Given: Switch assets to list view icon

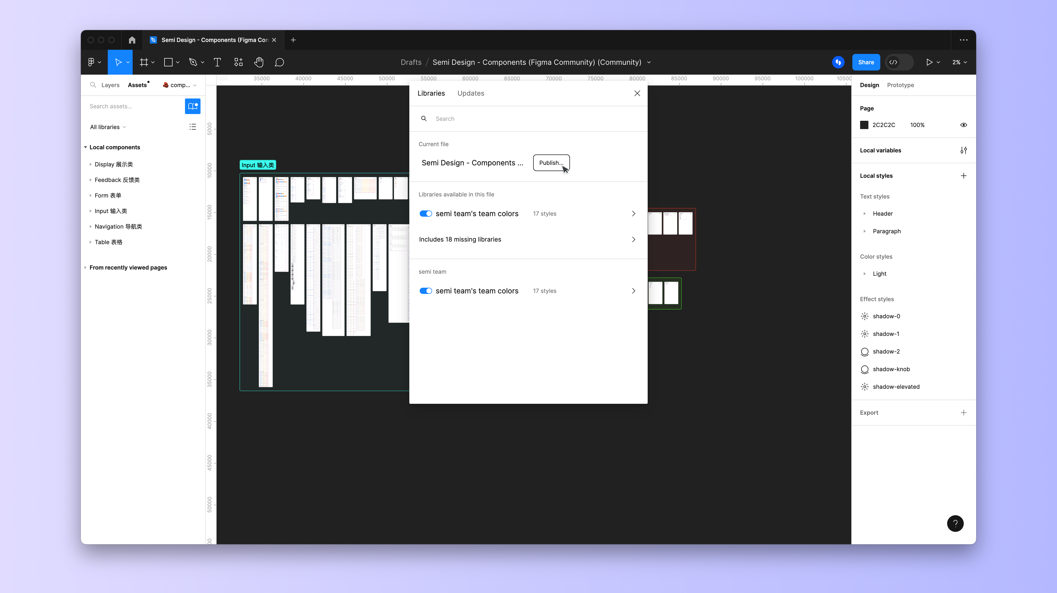Looking at the screenshot, I should pos(192,127).
